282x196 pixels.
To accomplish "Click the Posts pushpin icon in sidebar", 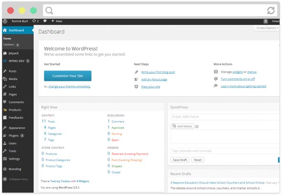I will coord(5,71).
